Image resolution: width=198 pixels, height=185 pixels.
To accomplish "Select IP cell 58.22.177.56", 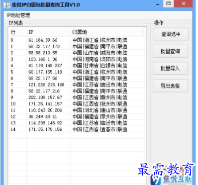I will (x=43, y=78).
